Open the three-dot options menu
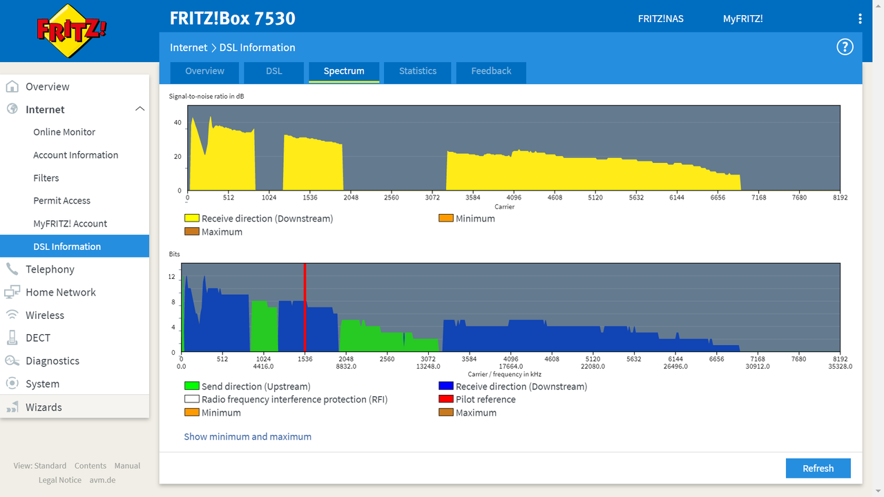Screen dimensions: 884x497 [x=860, y=19]
